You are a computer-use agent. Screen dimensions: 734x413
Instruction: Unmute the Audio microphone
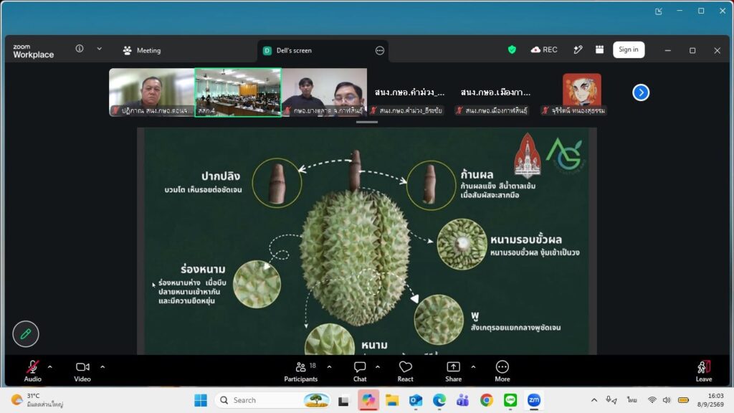pyautogui.click(x=33, y=371)
